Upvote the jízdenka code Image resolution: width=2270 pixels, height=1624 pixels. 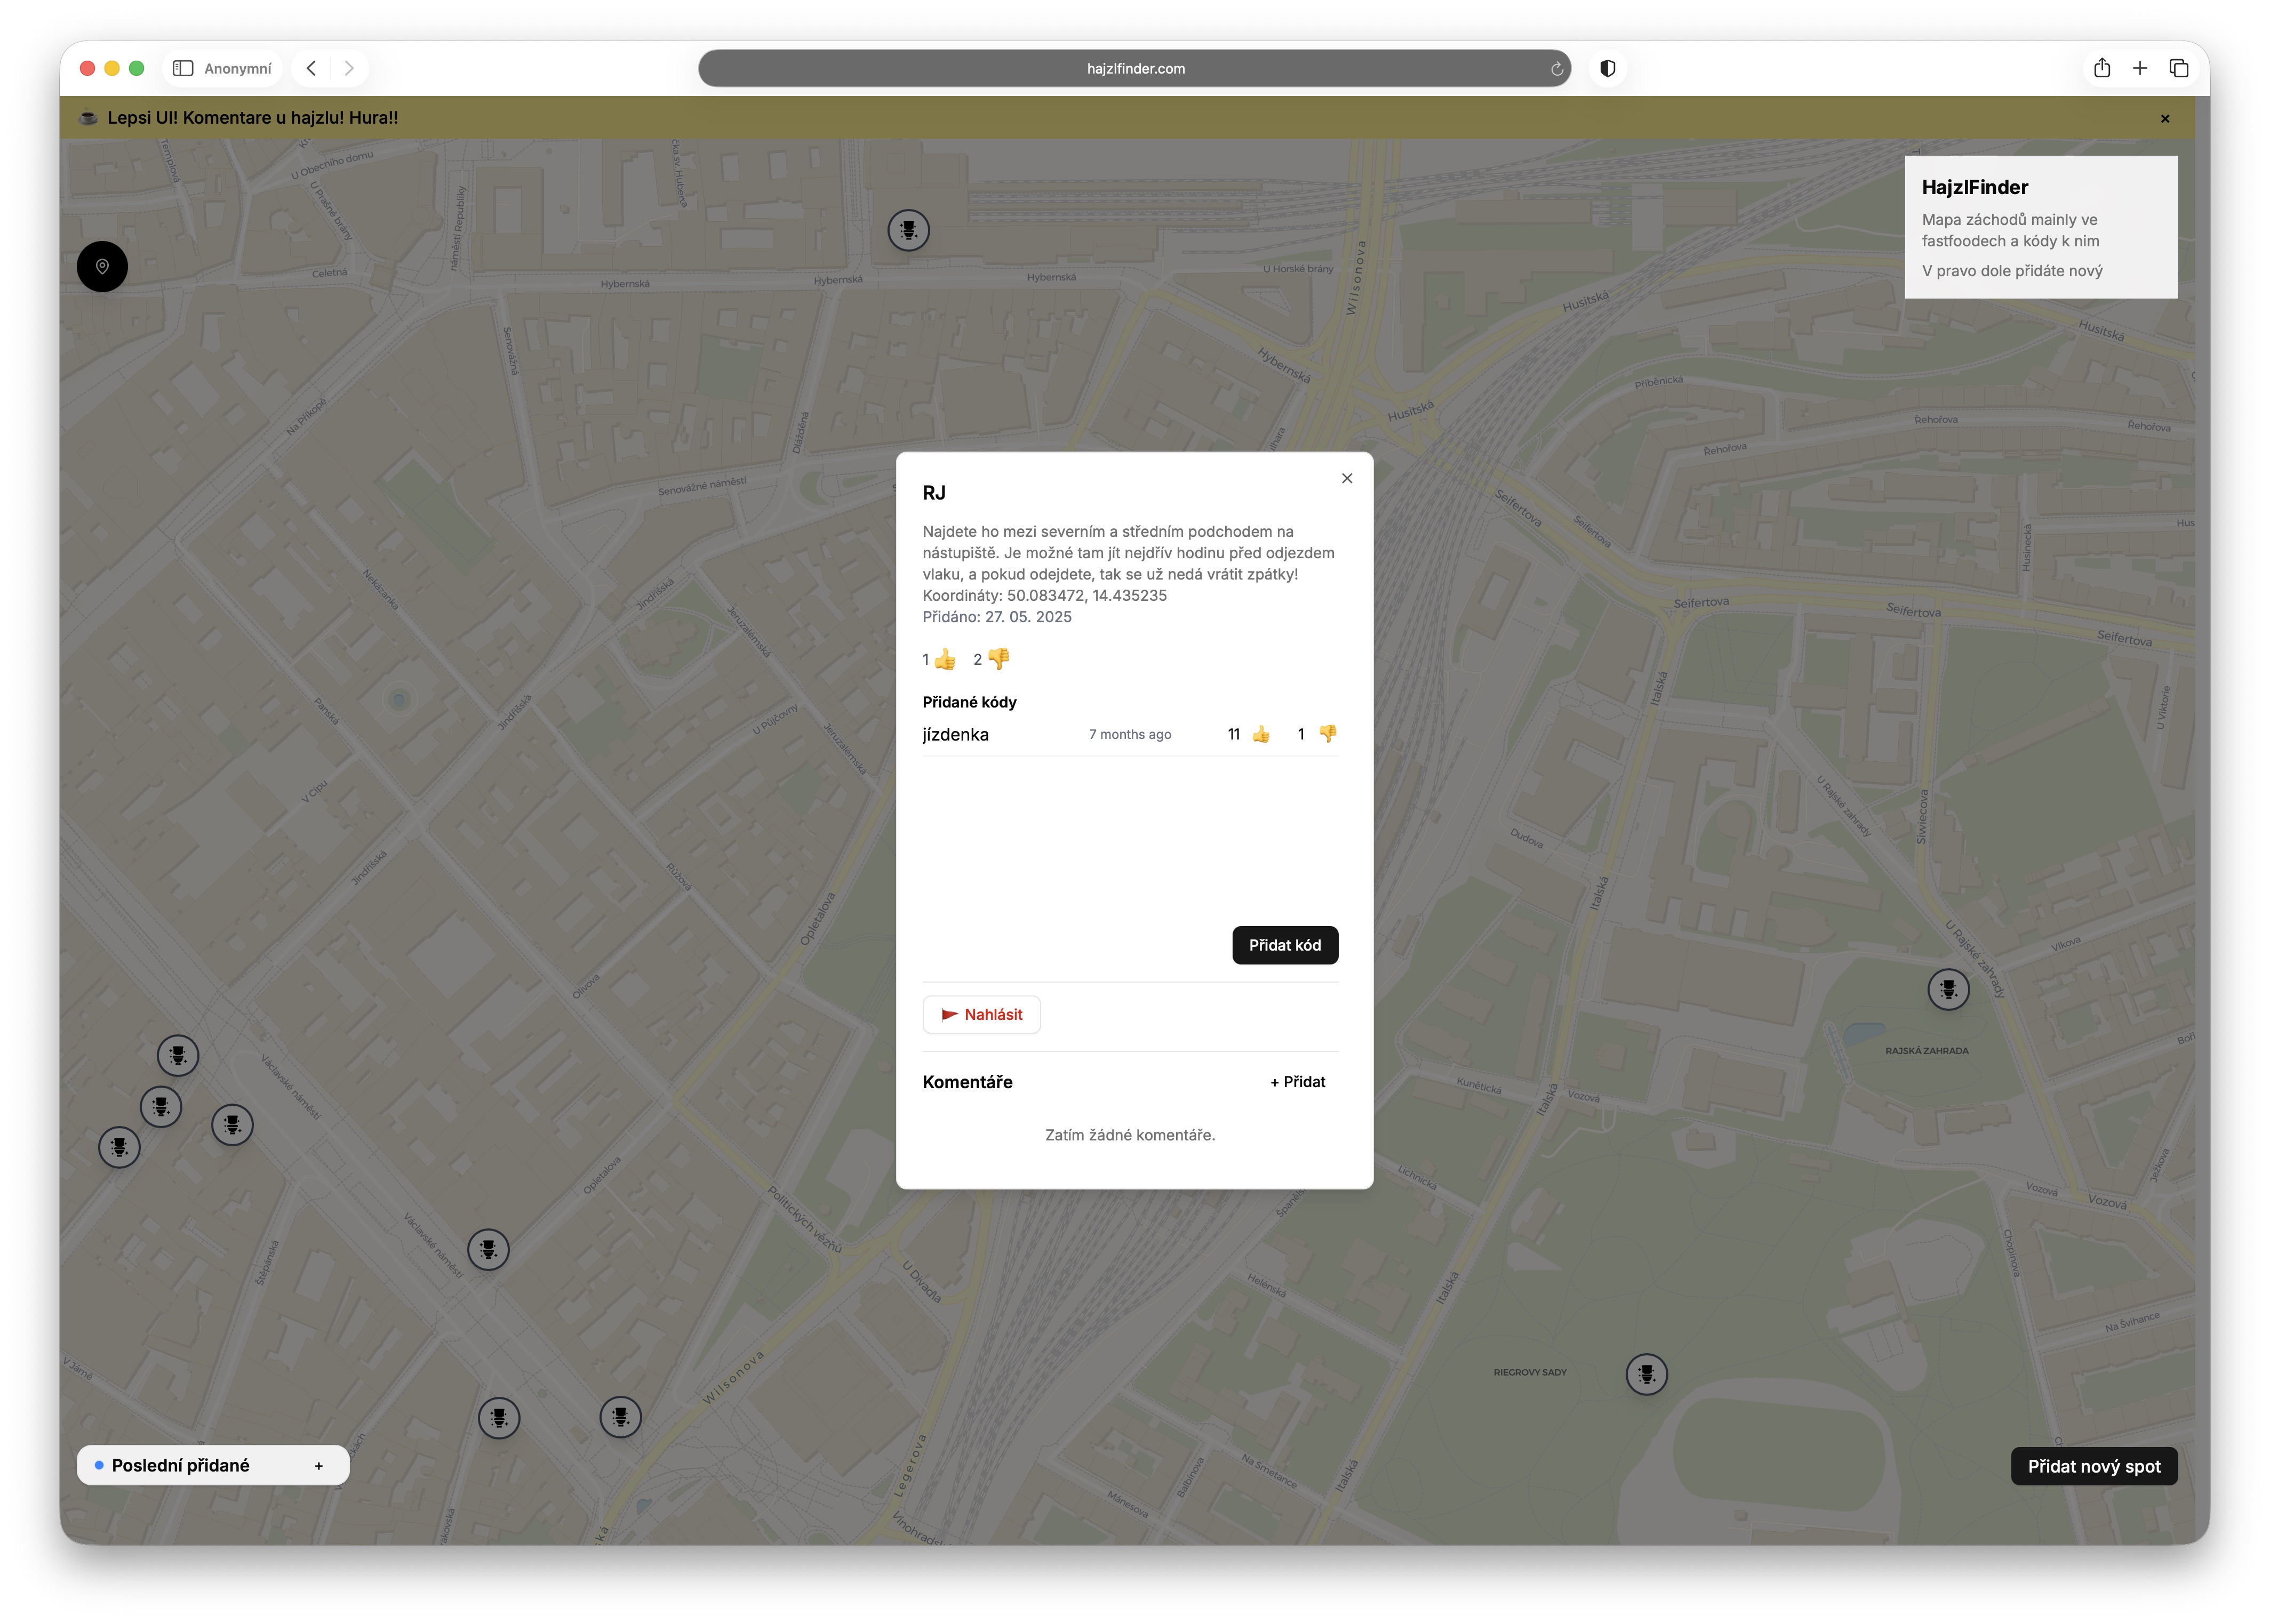point(1260,734)
